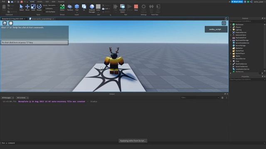Image resolution: width=266 pixels, height=149 pixels.
Task: Select ServerScriptService in Explorer
Action: [x=242, y=43]
